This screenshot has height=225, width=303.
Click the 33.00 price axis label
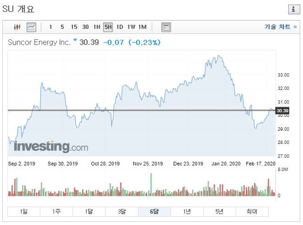(x=283, y=75)
